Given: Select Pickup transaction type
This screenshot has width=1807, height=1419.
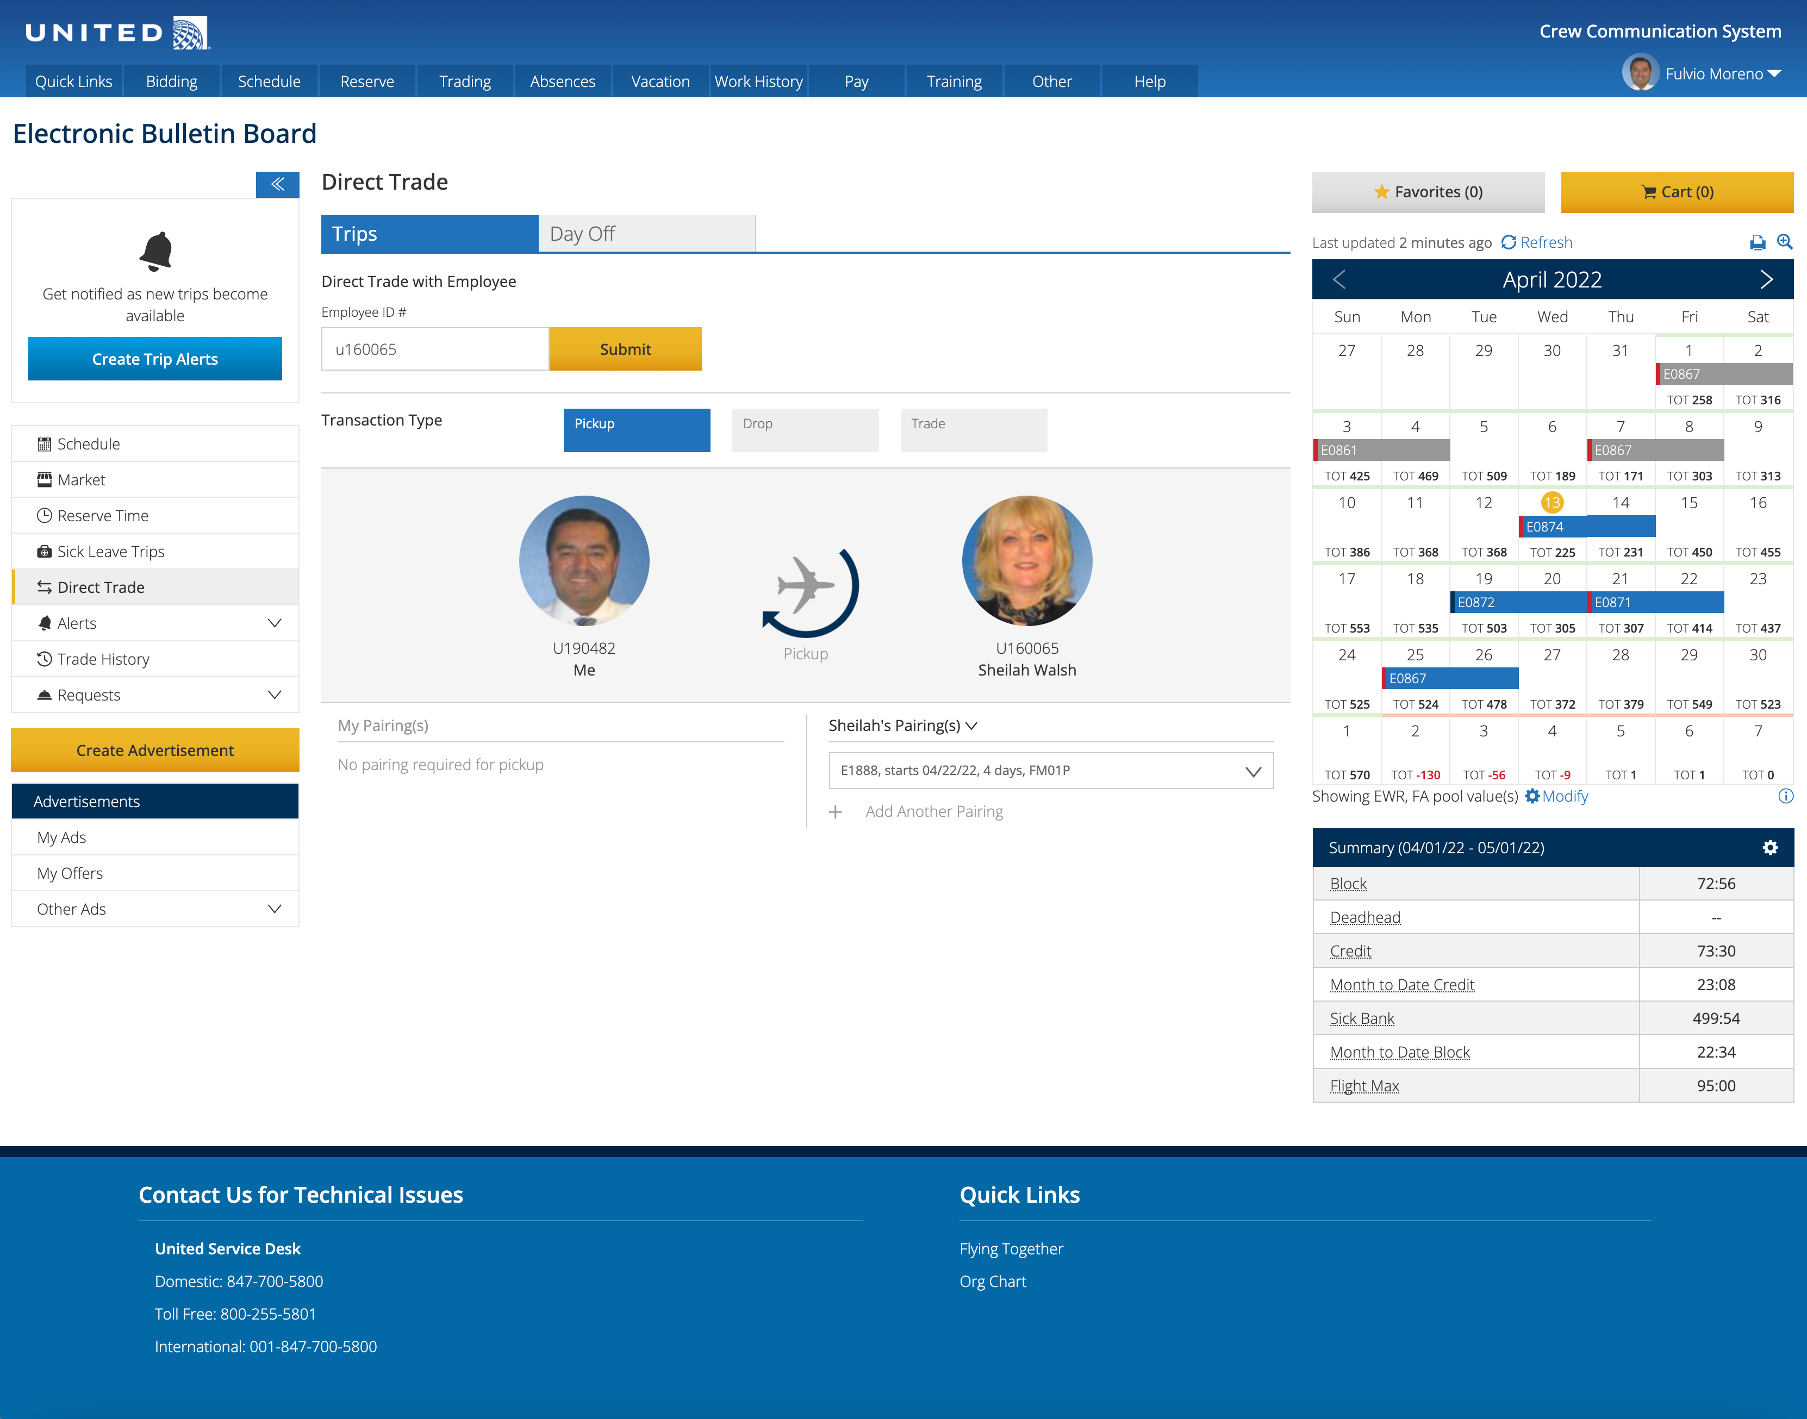Looking at the screenshot, I should [x=637, y=429].
